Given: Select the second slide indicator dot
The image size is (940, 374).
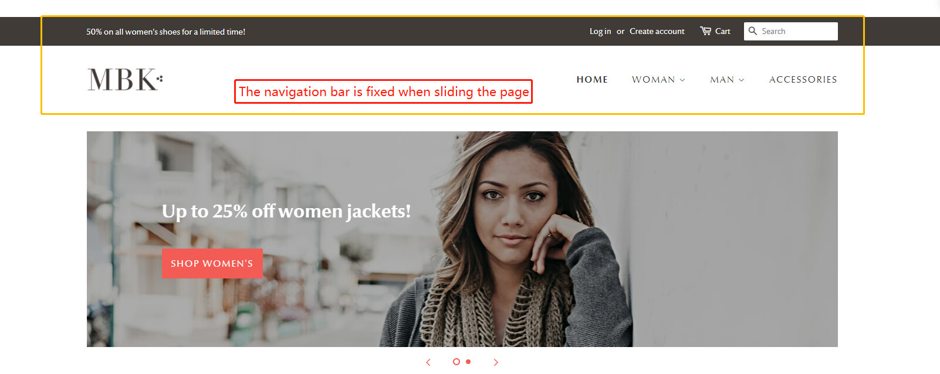Looking at the screenshot, I should click(x=468, y=362).
